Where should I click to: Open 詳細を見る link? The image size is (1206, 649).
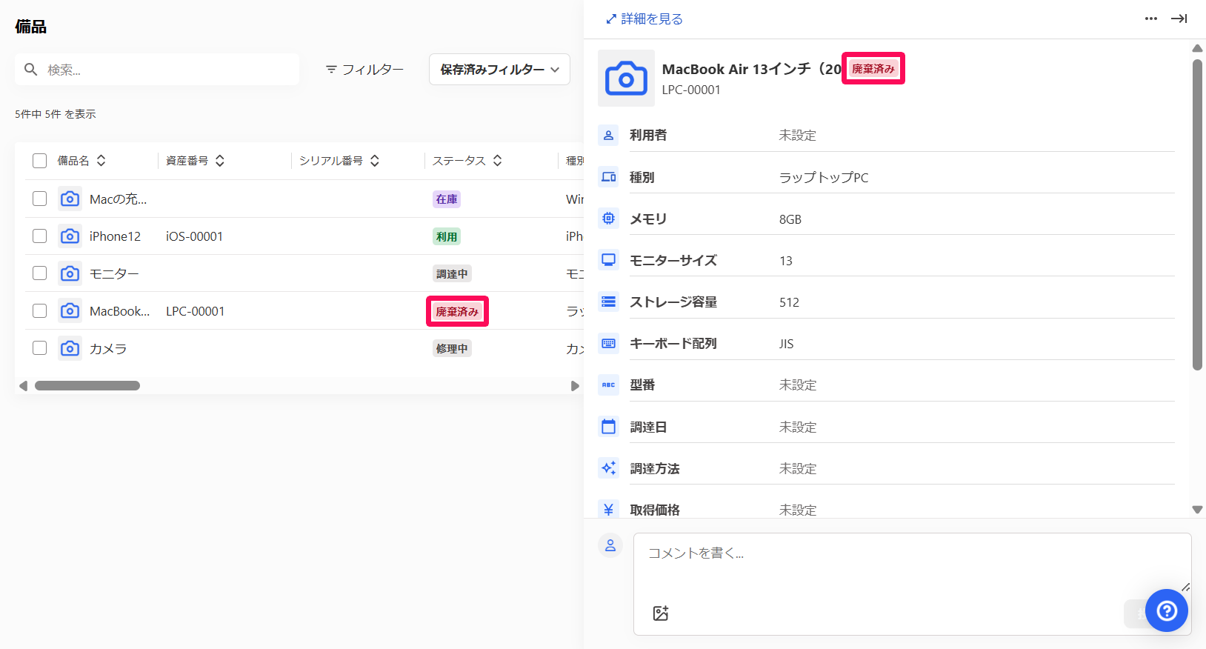(644, 19)
